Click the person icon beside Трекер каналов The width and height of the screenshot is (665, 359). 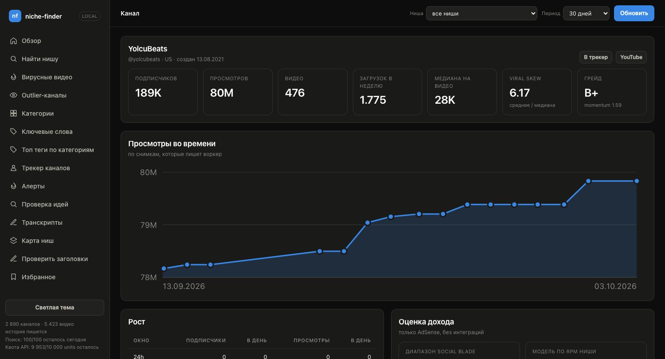tap(13, 168)
